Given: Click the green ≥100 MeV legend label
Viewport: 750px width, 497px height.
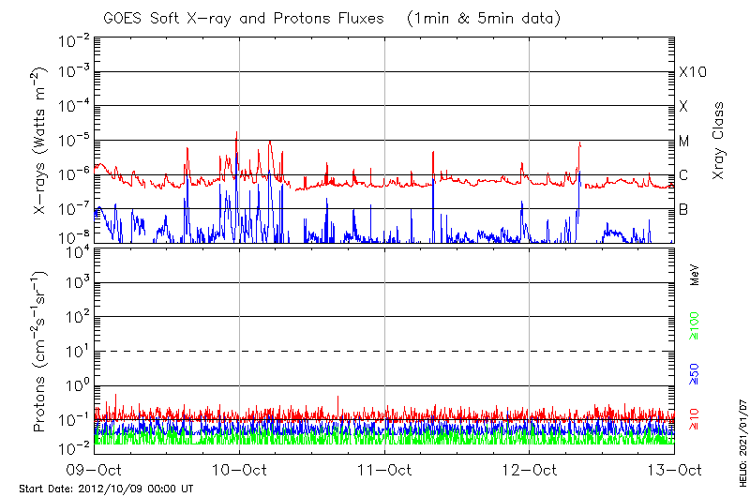Looking at the screenshot, I should (696, 326).
